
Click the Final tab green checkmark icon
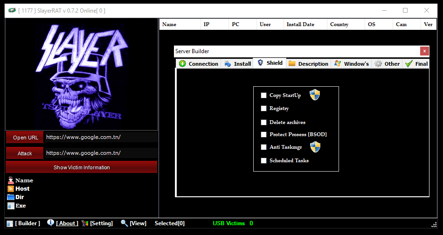[x=409, y=64]
